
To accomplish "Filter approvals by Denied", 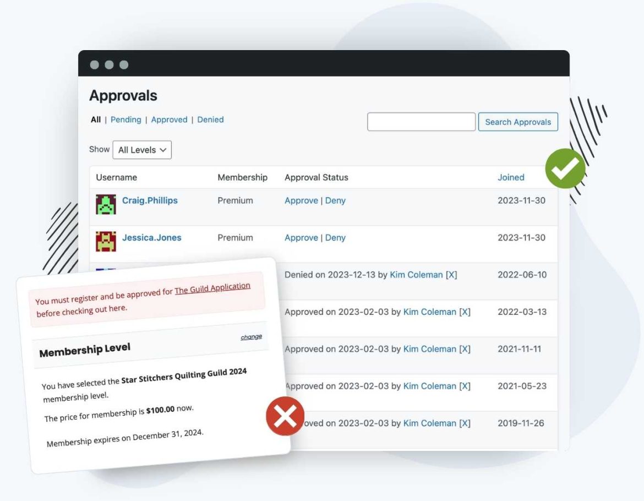I will (x=210, y=119).
